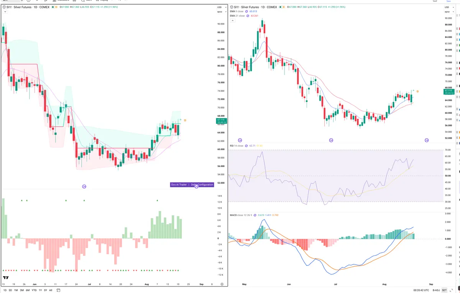Screen dimensions: 460x293
Task: Click the orange D marker in the right chart
Action: [417, 91]
